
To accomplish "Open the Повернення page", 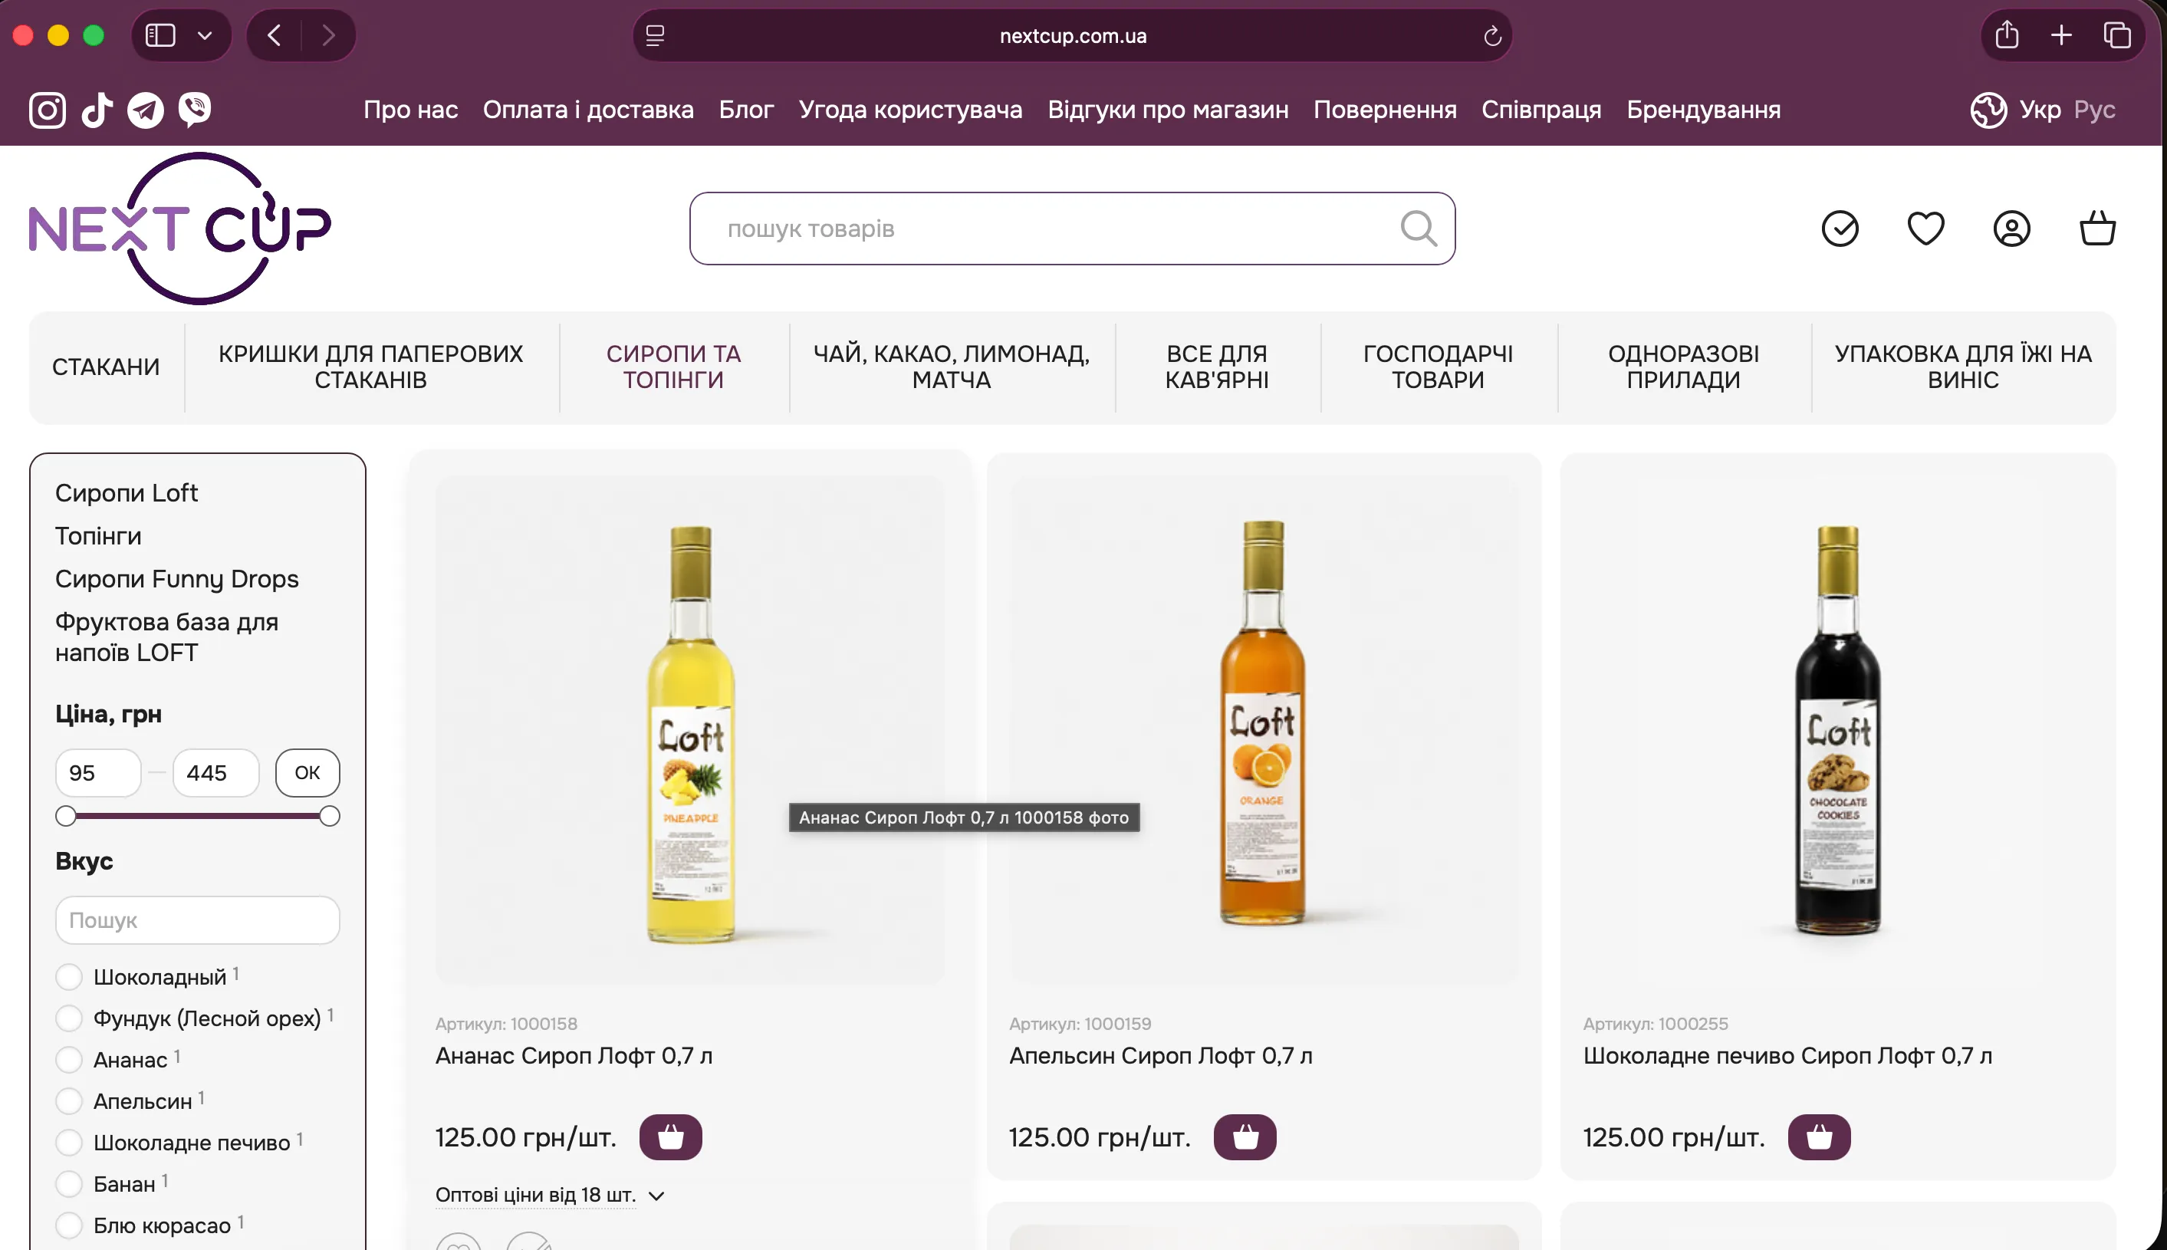I will (x=1385, y=110).
